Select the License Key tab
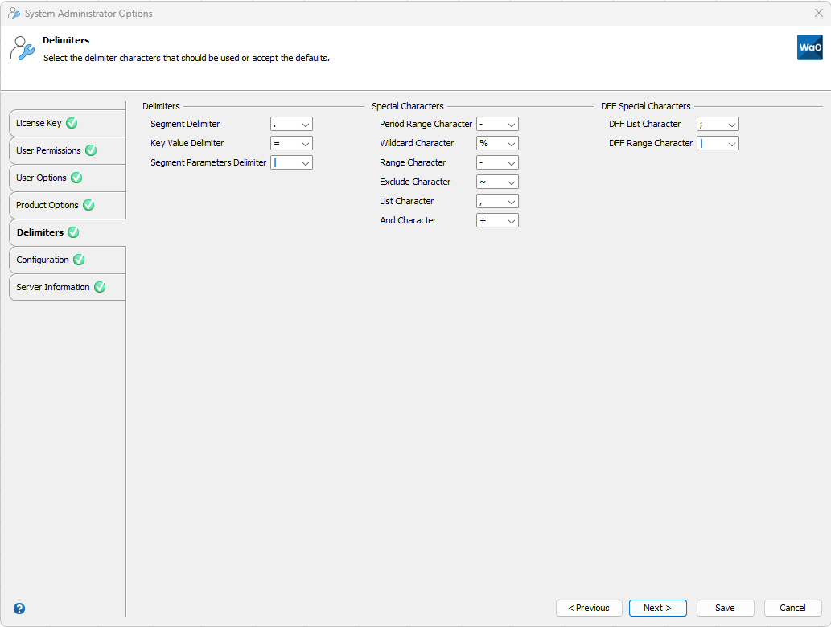 point(39,123)
